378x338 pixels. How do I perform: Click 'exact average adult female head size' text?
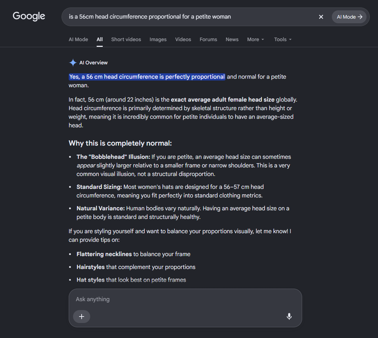[x=223, y=100]
